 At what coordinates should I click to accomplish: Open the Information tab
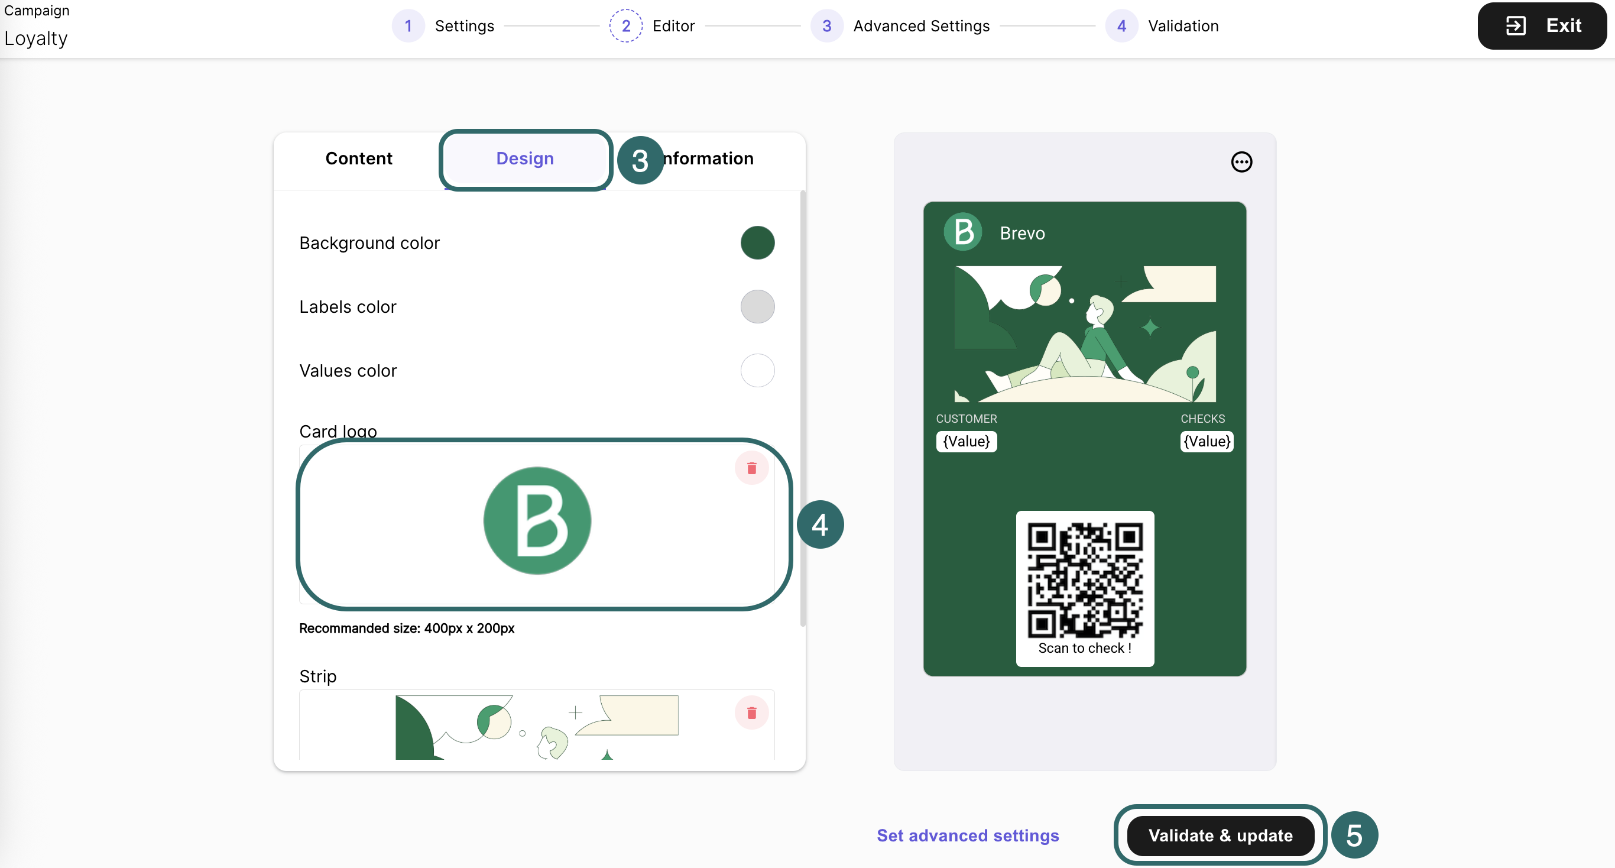pyautogui.click(x=708, y=158)
